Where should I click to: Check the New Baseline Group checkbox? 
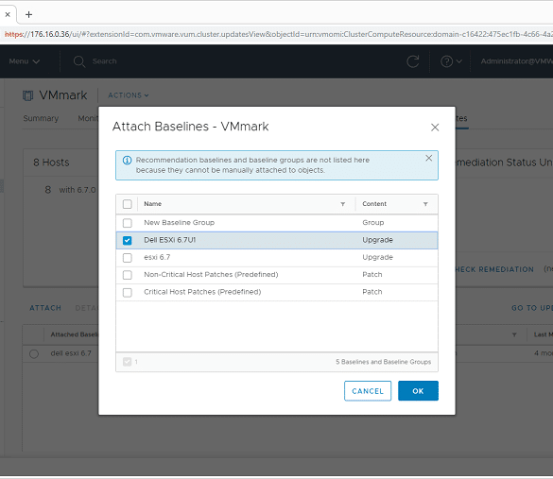click(128, 223)
